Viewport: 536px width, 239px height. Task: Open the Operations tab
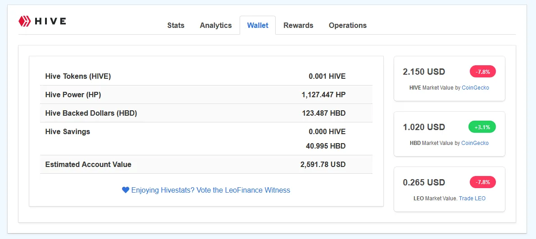[x=348, y=25]
